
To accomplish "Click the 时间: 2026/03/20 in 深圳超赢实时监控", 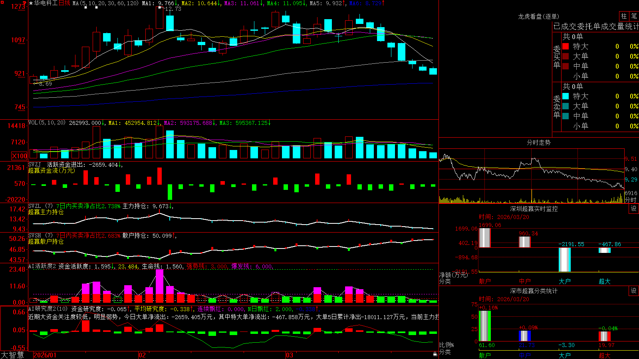I will click(x=504, y=217).
